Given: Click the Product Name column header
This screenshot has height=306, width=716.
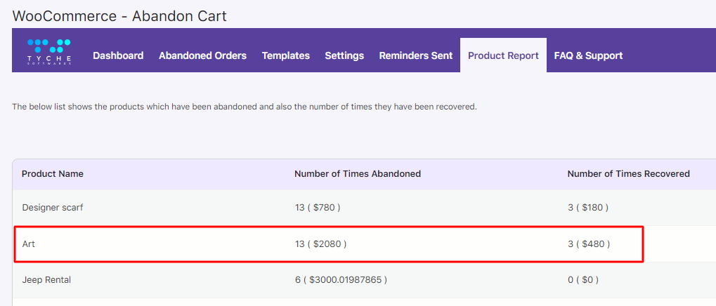Looking at the screenshot, I should pyautogui.click(x=53, y=174).
